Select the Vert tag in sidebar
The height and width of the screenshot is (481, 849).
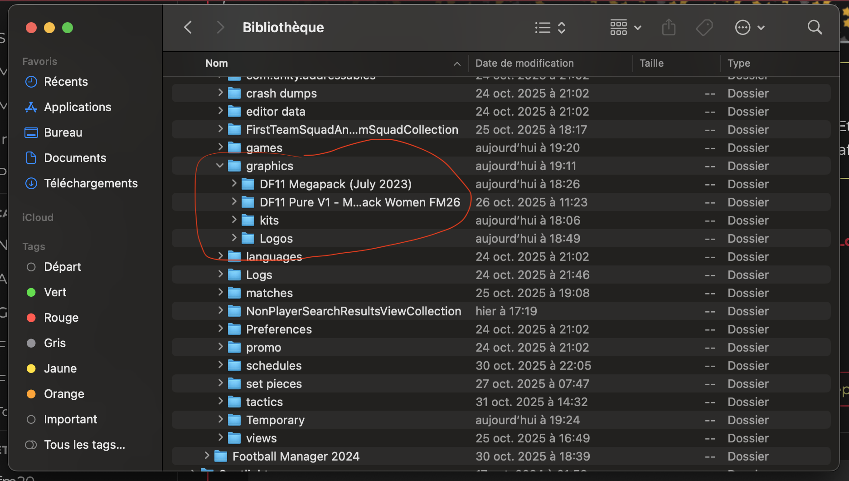pyautogui.click(x=55, y=292)
